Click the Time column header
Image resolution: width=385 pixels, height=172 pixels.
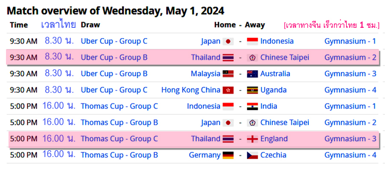pyautogui.click(x=19, y=25)
